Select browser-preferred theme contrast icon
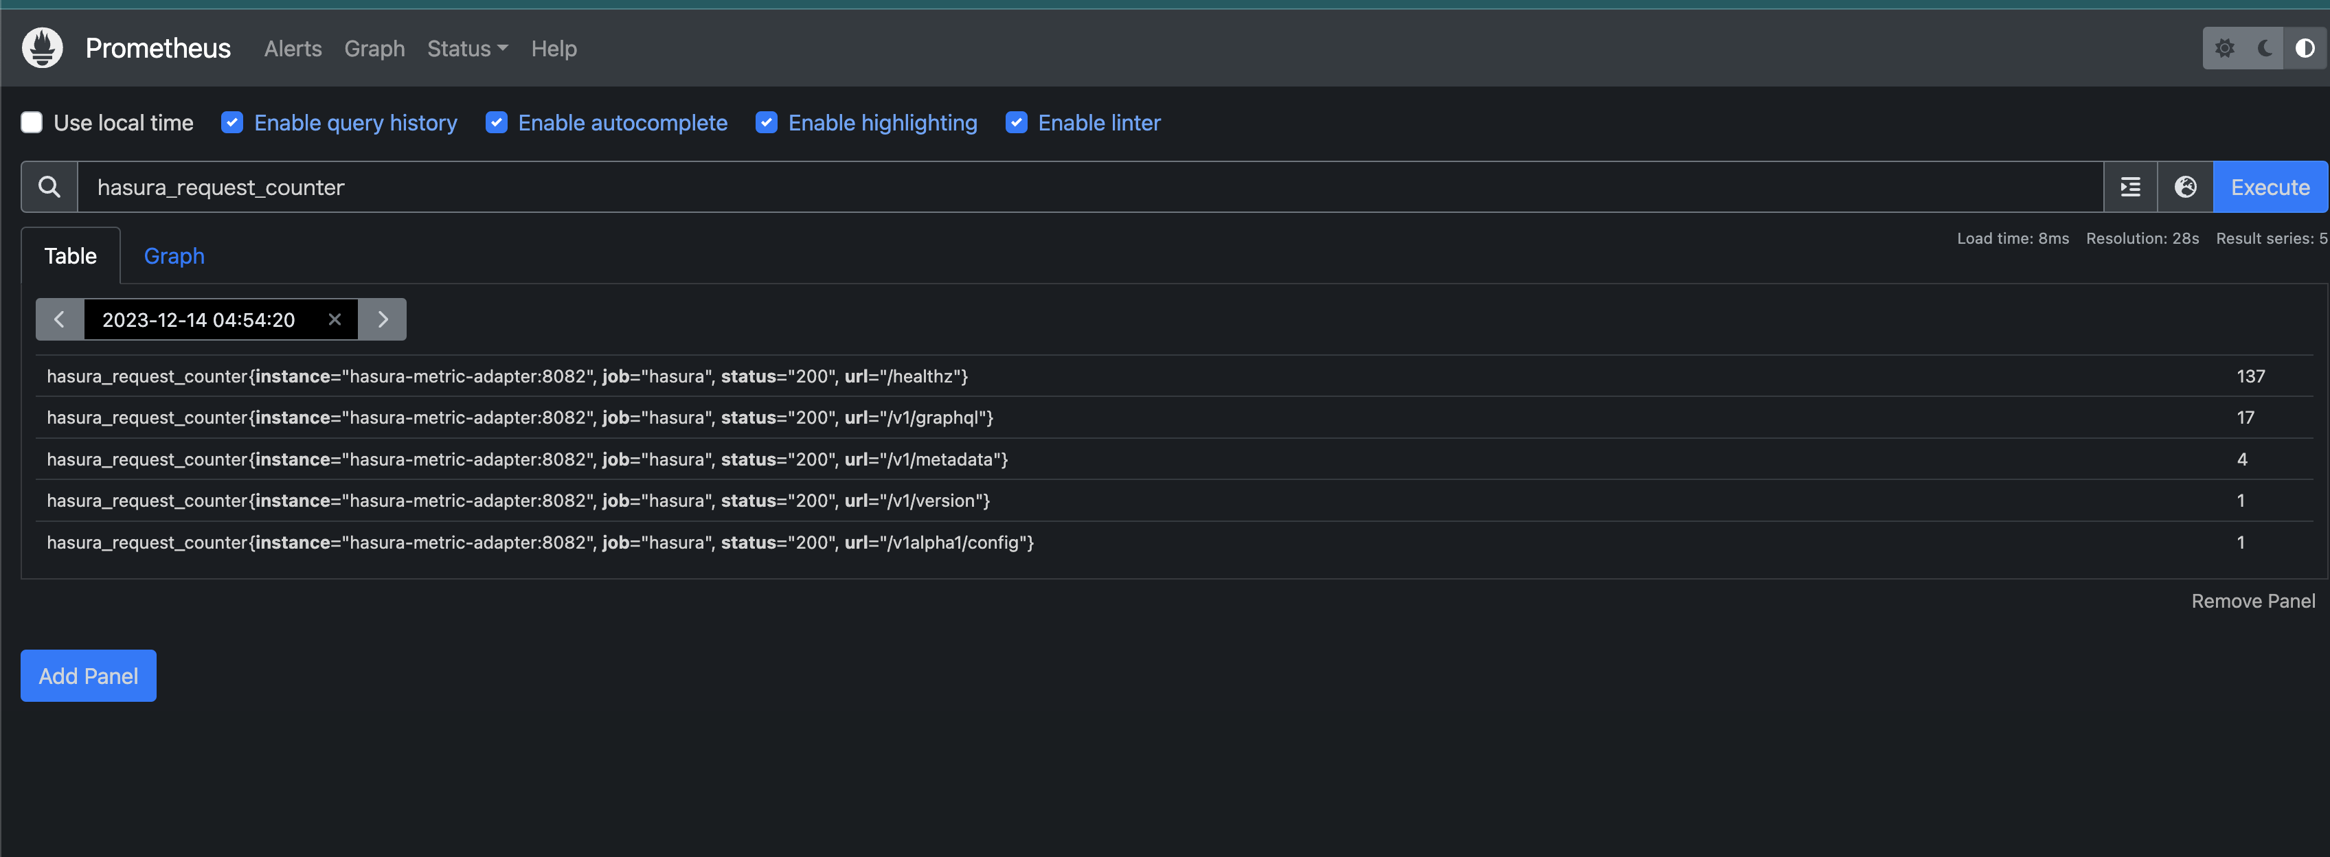 2304,48
